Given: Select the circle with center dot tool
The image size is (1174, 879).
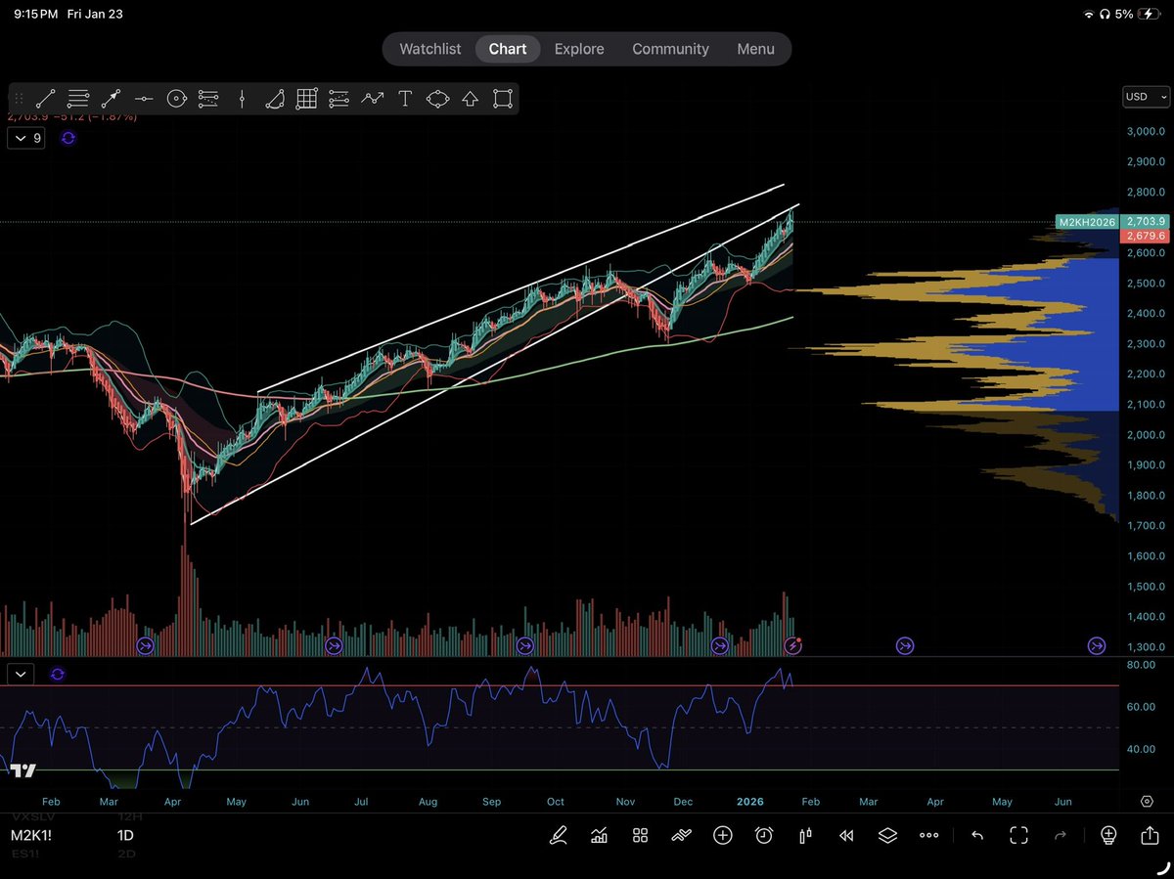Looking at the screenshot, I should 176,98.
